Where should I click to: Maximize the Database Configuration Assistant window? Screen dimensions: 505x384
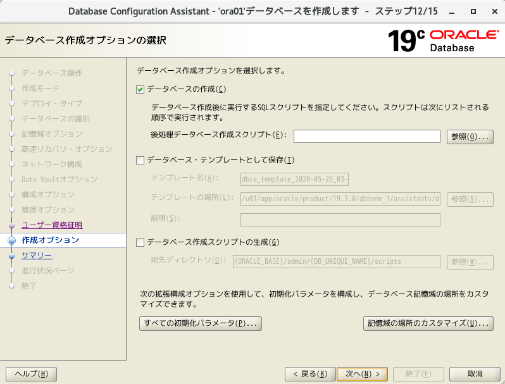pos(473,11)
